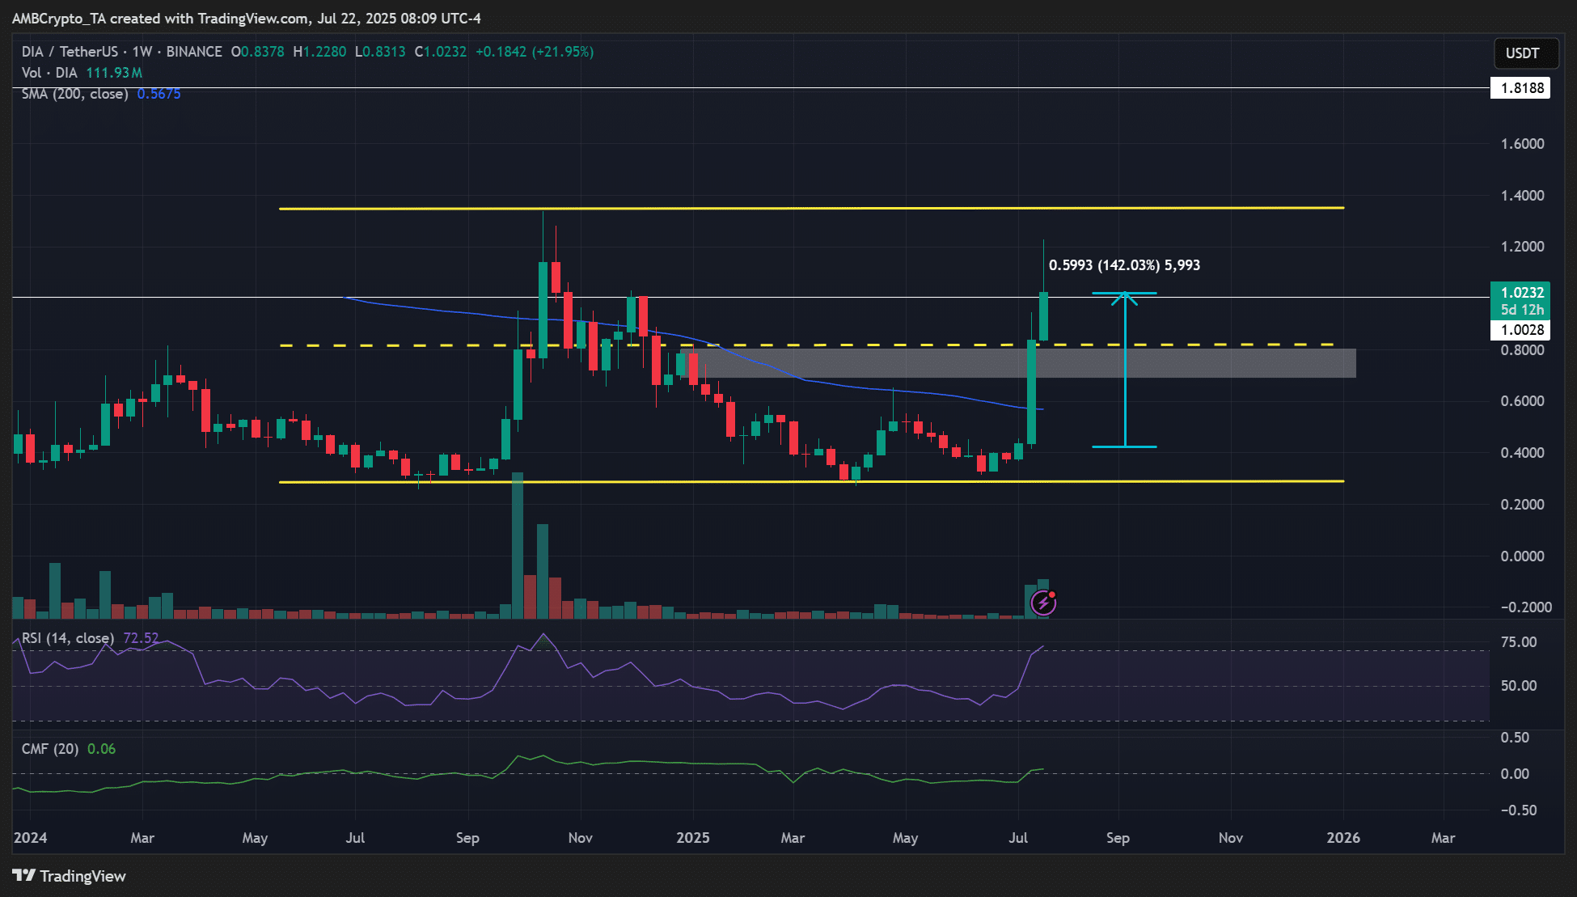Click the CMF value 0.06

pyautogui.click(x=101, y=749)
